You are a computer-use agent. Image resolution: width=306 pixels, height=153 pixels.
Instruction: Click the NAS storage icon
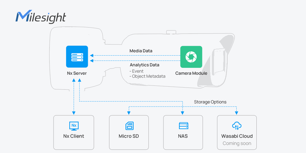(183, 126)
